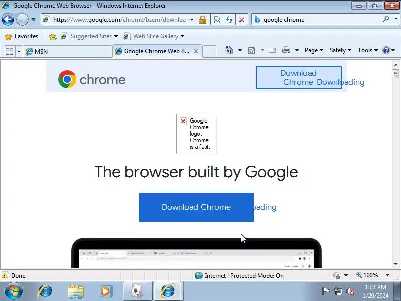401x301 pixels.
Task: Switch to the MSN tab
Action: tap(68, 52)
